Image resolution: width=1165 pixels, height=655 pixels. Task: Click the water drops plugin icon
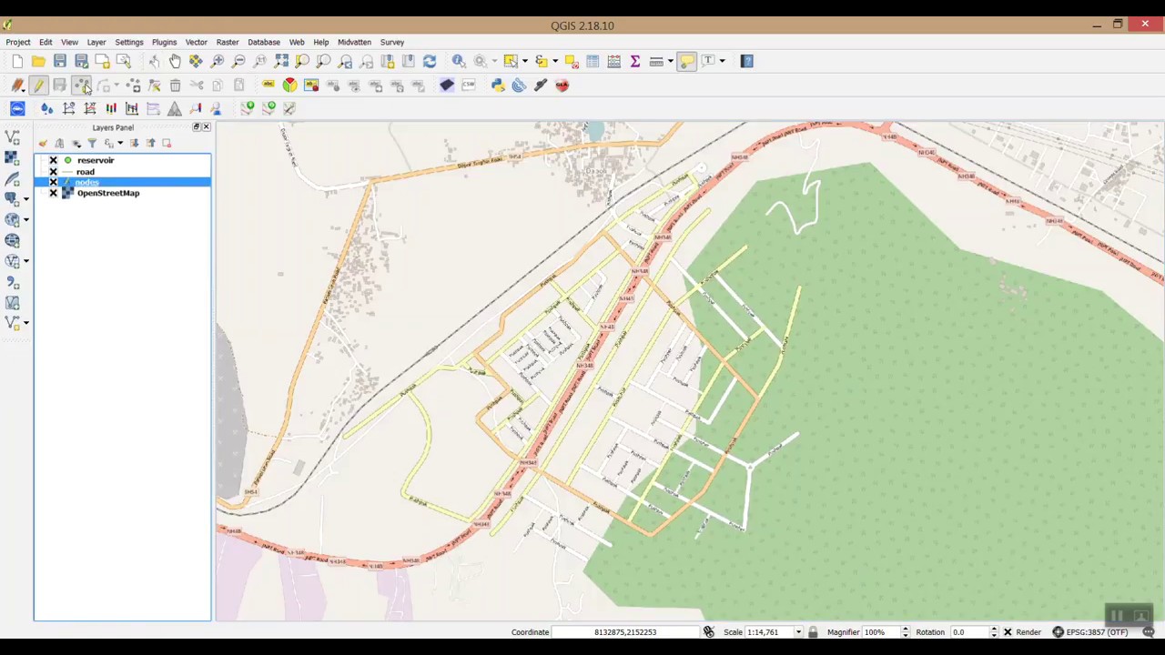tap(46, 108)
